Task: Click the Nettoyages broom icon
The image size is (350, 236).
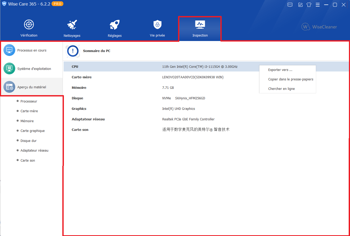Action: click(72, 24)
